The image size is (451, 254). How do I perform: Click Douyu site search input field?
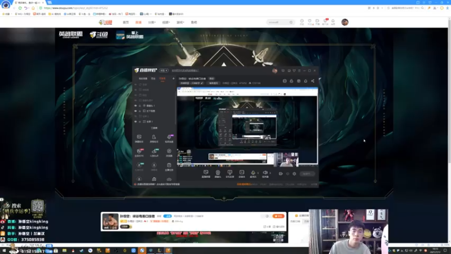click(277, 22)
